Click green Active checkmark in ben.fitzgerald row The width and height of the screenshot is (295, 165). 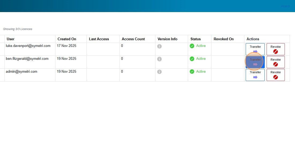(192, 59)
